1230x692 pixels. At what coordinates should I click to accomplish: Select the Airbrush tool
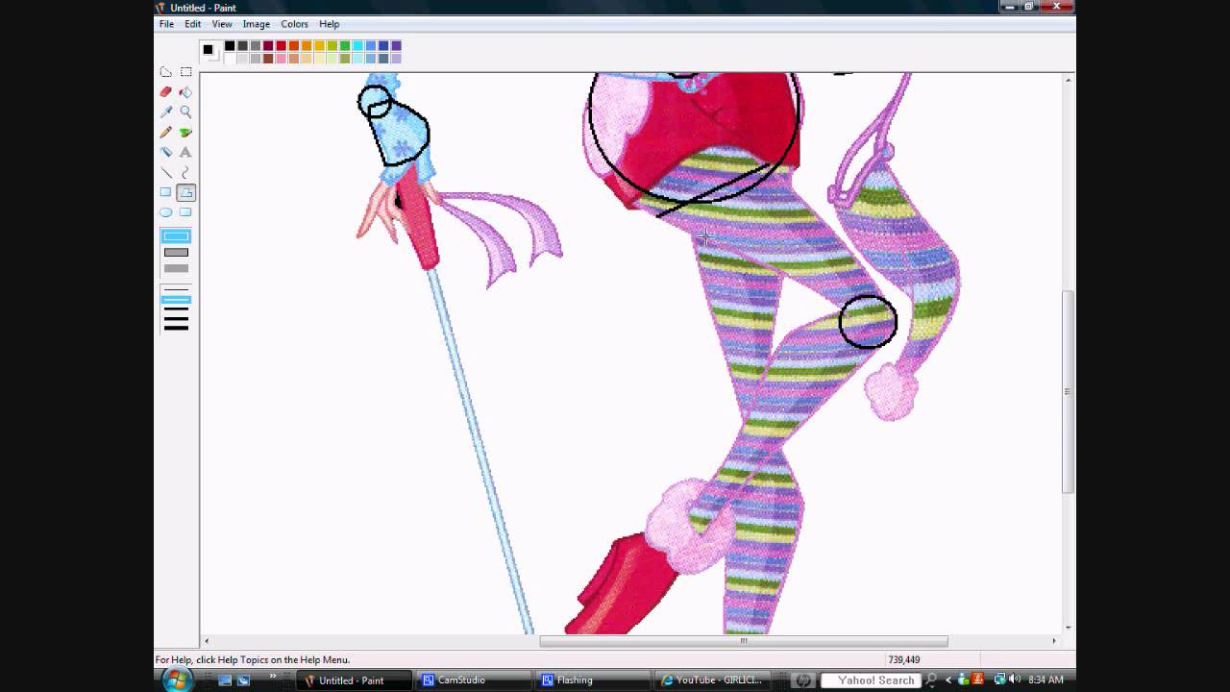pos(165,153)
